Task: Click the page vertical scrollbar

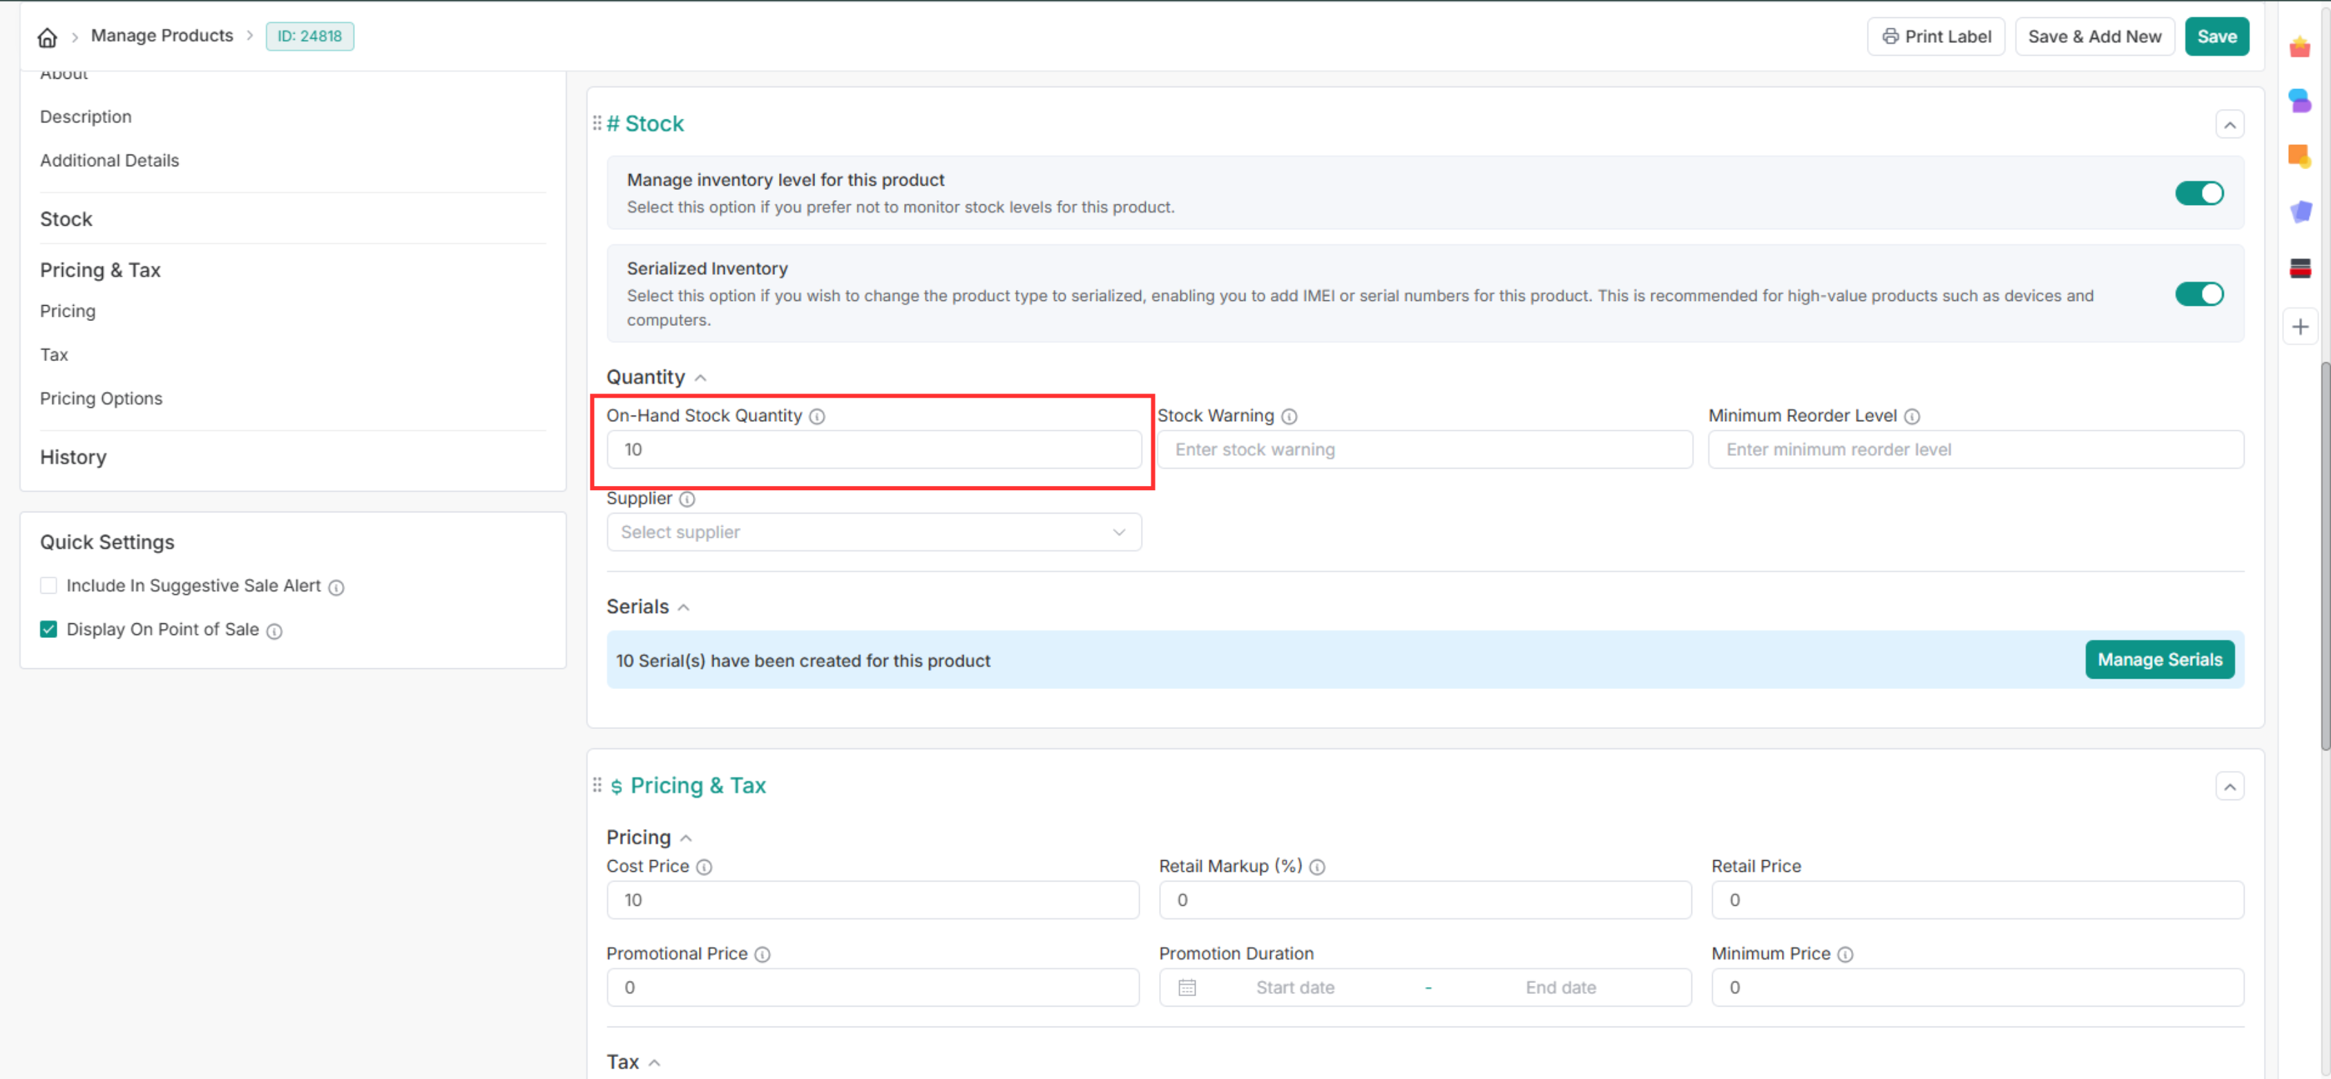Action: tap(2325, 556)
